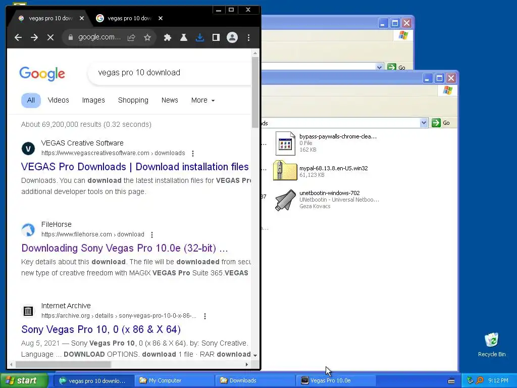Click the Internet Archive favicon
Image resolution: width=517 pixels, height=388 pixels.
tap(28, 311)
